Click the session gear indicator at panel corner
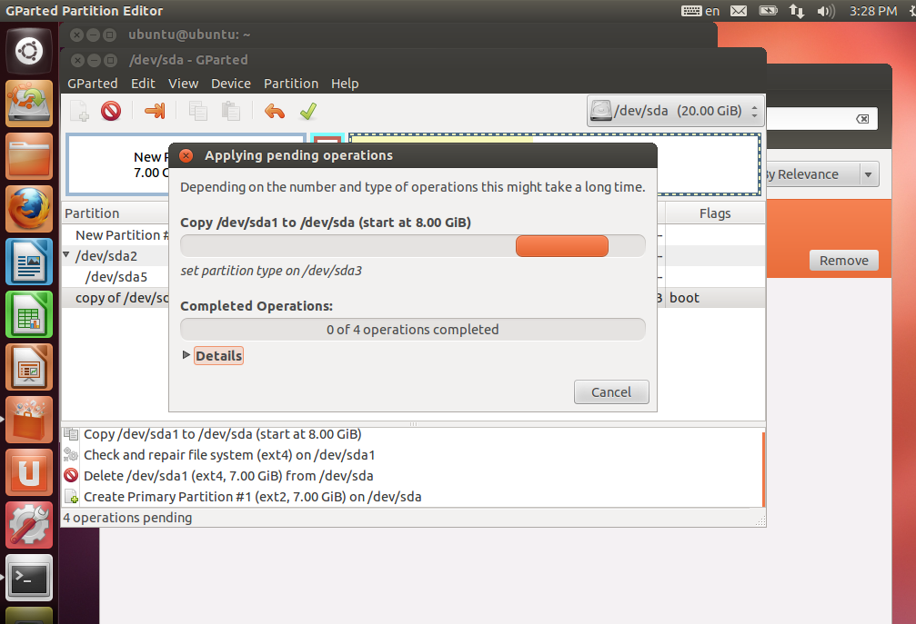Image resolution: width=916 pixels, height=624 pixels. (x=912, y=11)
